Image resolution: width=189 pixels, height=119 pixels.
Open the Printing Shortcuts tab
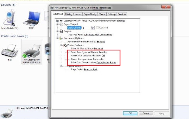(x=73, y=14)
